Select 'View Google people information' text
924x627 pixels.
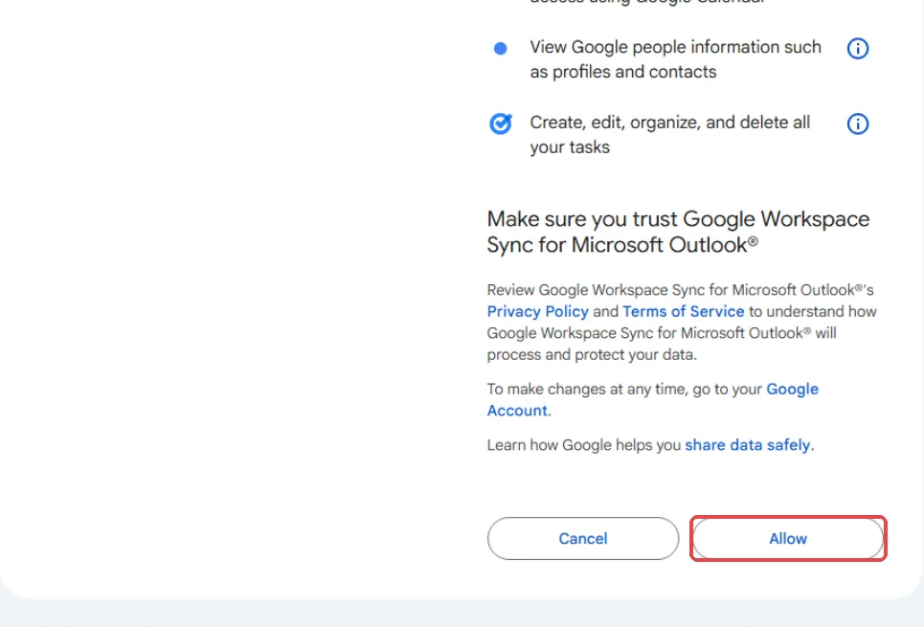tap(675, 59)
